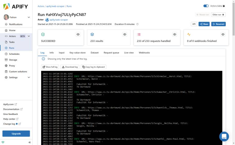Click the Upgrade button
Screen dimensions: 235x145
coord(16,134)
